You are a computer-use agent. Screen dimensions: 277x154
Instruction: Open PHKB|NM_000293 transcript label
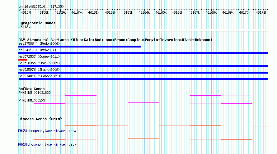coord(32,100)
